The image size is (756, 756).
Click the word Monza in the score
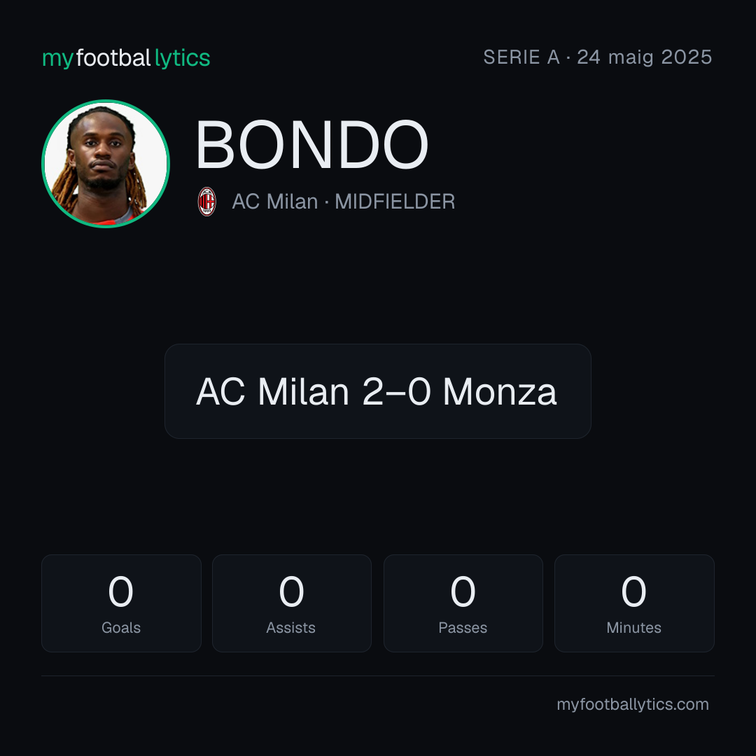(500, 391)
